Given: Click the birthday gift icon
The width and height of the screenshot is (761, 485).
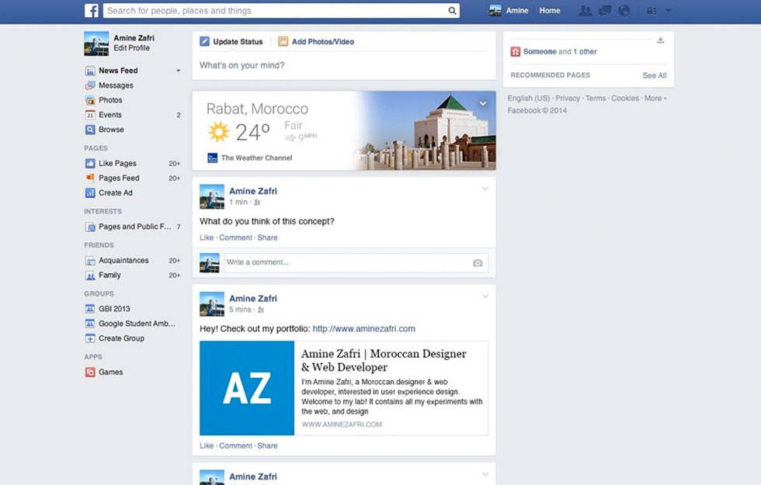Looking at the screenshot, I should click(x=515, y=52).
